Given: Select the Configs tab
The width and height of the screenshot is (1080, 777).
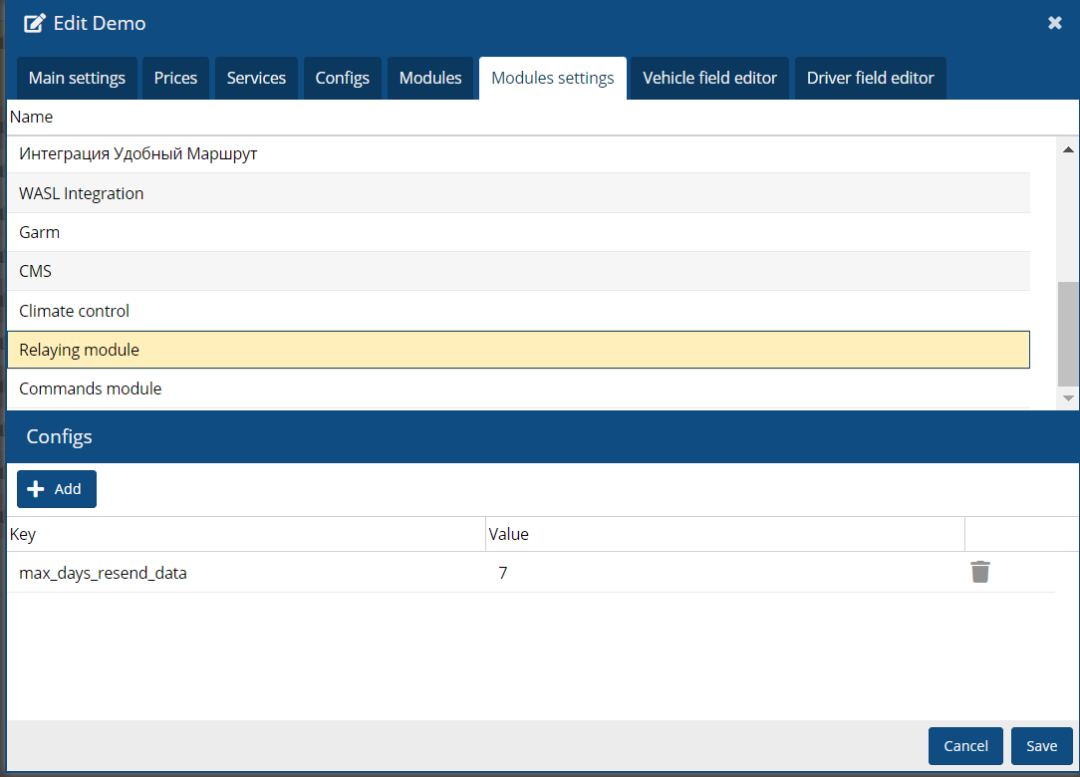Looking at the screenshot, I should click(343, 78).
